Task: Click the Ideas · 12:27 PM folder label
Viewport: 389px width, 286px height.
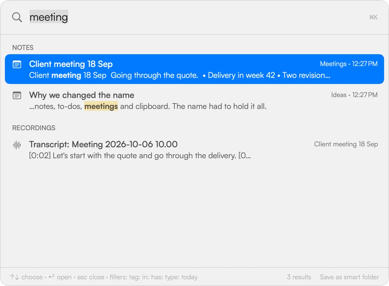Action: point(354,95)
